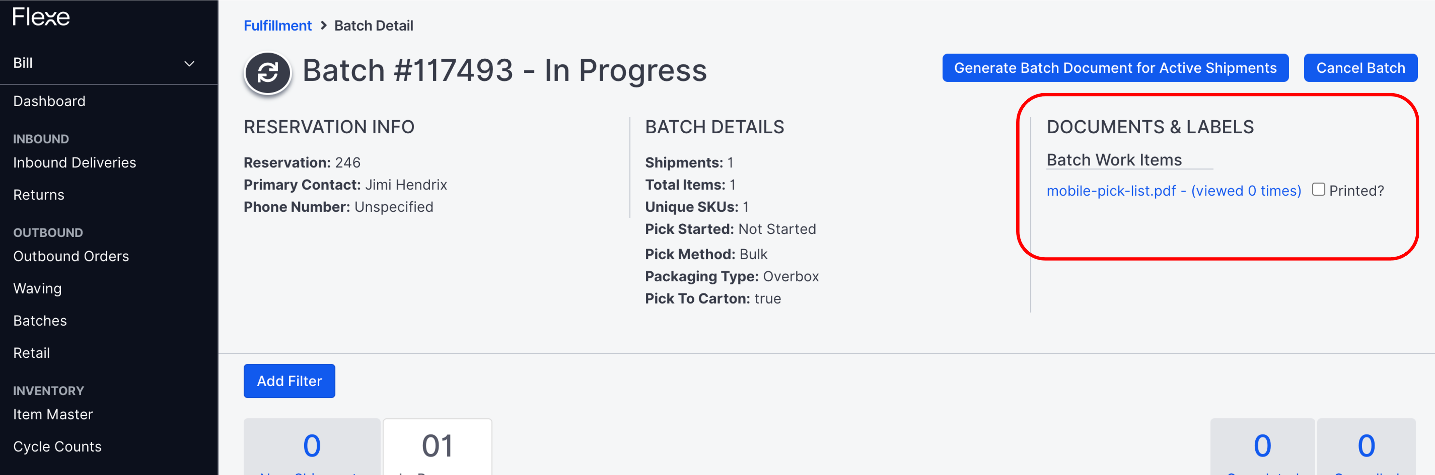The width and height of the screenshot is (1435, 475).
Task: Open the Returns section
Action: (38, 194)
